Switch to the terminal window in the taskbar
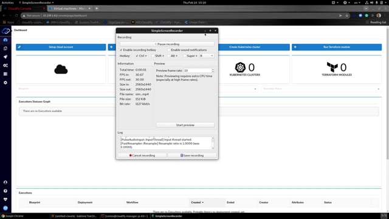The width and height of the screenshot is (389, 219). (125, 216)
